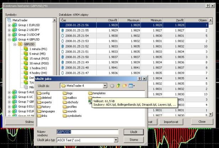Open the view menu icon dropdown
The width and height of the screenshot is (219, 148).
132,86
